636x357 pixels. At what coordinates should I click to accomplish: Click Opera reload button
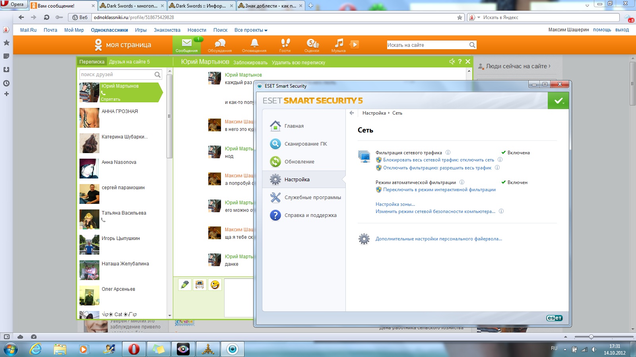pos(47,17)
